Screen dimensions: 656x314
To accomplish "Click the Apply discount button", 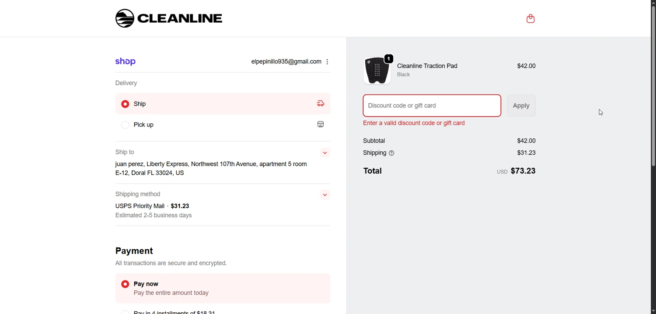I will [521, 105].
